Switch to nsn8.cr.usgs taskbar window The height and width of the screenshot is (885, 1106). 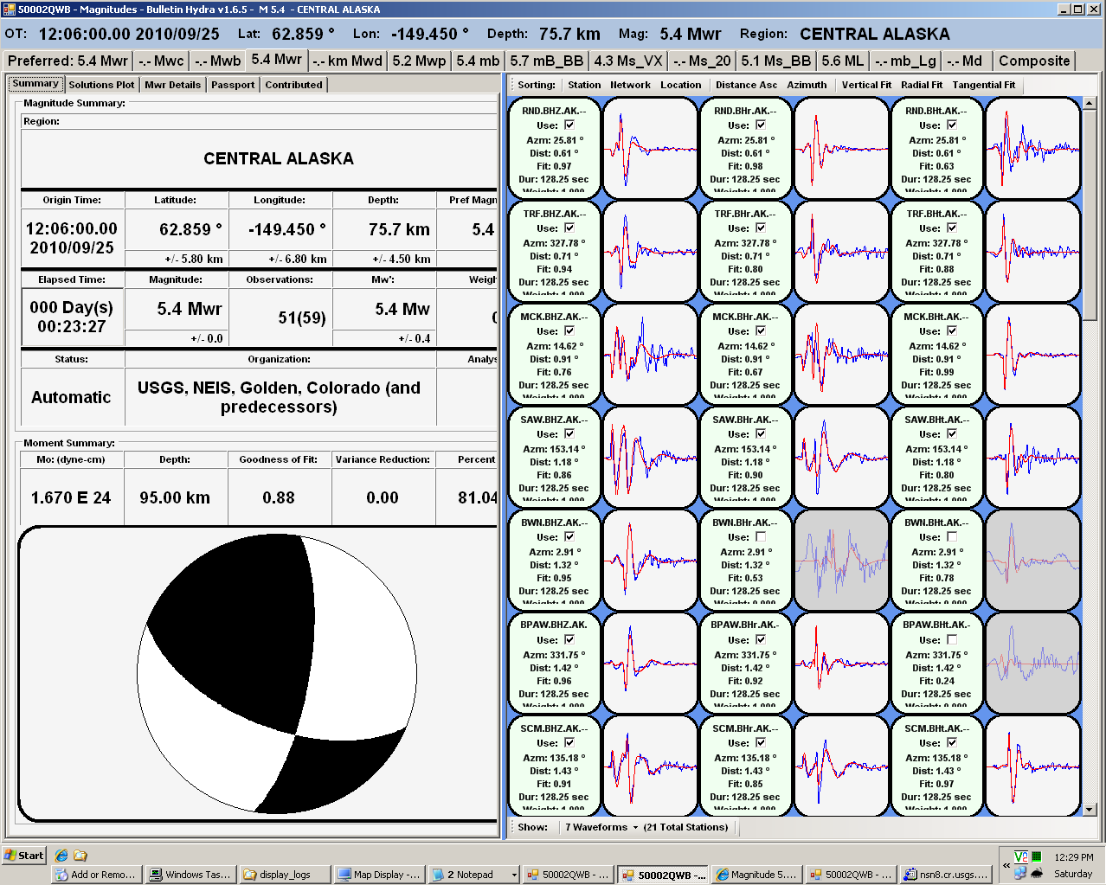click(x=945, y=875)
